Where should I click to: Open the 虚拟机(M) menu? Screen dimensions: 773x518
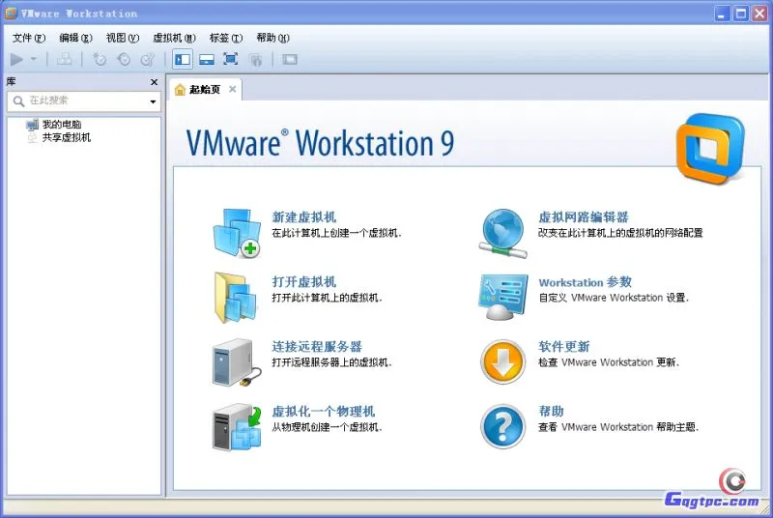(x=174, y=38)
